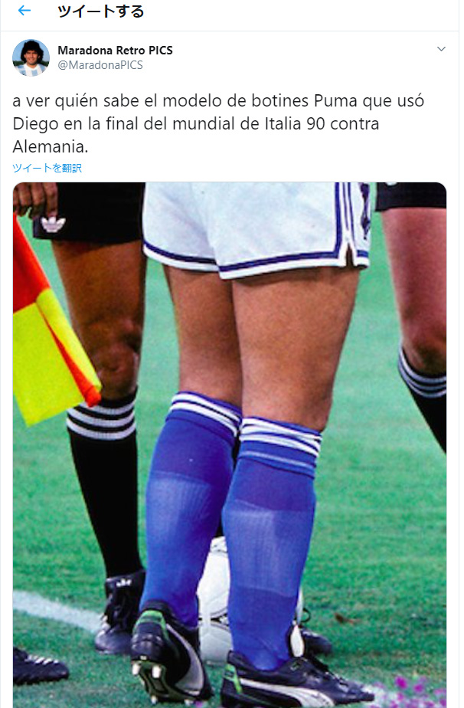This screenshot has height=708, width=464.
Task: Click the word Alemania in the tweet
Action: pyautogui.click(x=51, y=146)
